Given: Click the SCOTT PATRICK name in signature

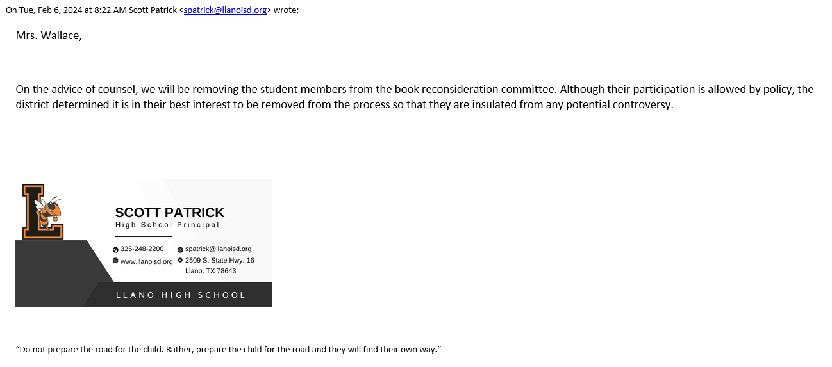Looking at the screenshot, I should pyautogui.click(x=170, y=213).
